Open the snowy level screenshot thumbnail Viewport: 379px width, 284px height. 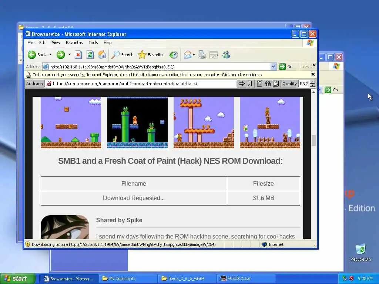(x=270, y=122)
